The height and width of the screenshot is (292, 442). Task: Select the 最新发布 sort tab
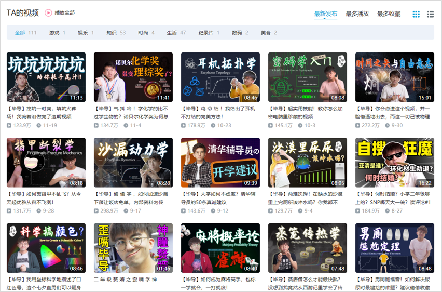tap(325, 14)
